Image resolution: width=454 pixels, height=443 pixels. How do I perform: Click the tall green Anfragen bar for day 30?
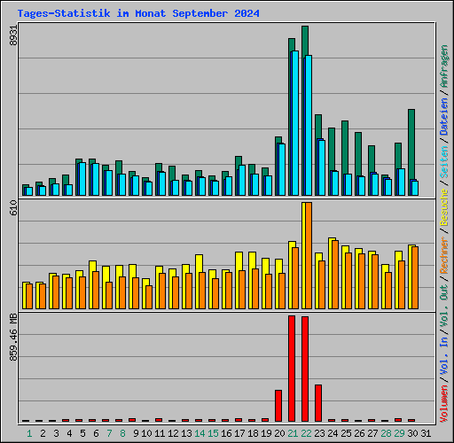tap(411, 144)
